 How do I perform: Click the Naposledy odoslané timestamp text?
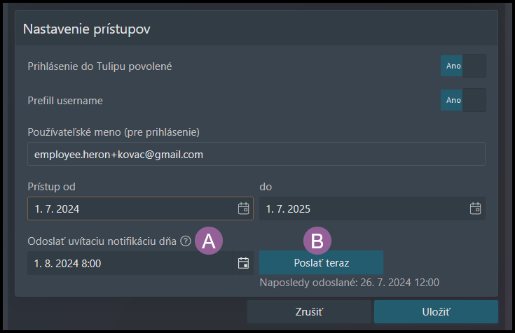click(x=350, y=283)
